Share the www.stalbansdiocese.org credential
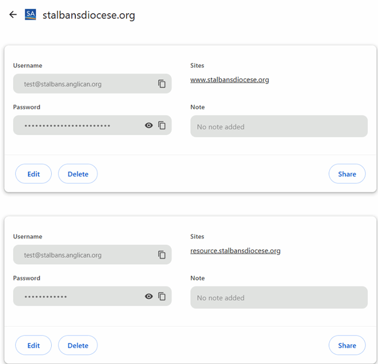 pyautogui.click(x=347, y=174)
